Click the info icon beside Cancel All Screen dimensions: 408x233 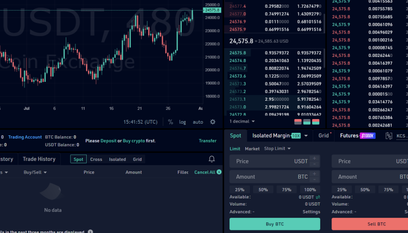click(219, 172)
